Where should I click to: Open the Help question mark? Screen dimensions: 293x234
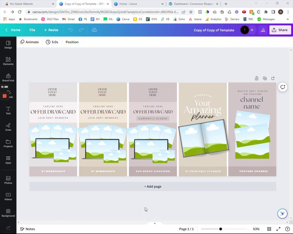click(287, 229)
